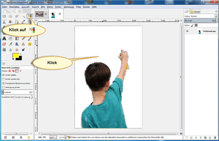Pick the Fuzzy Select magic wand tool
The image size is (219, 141).
tap(23, 16)
